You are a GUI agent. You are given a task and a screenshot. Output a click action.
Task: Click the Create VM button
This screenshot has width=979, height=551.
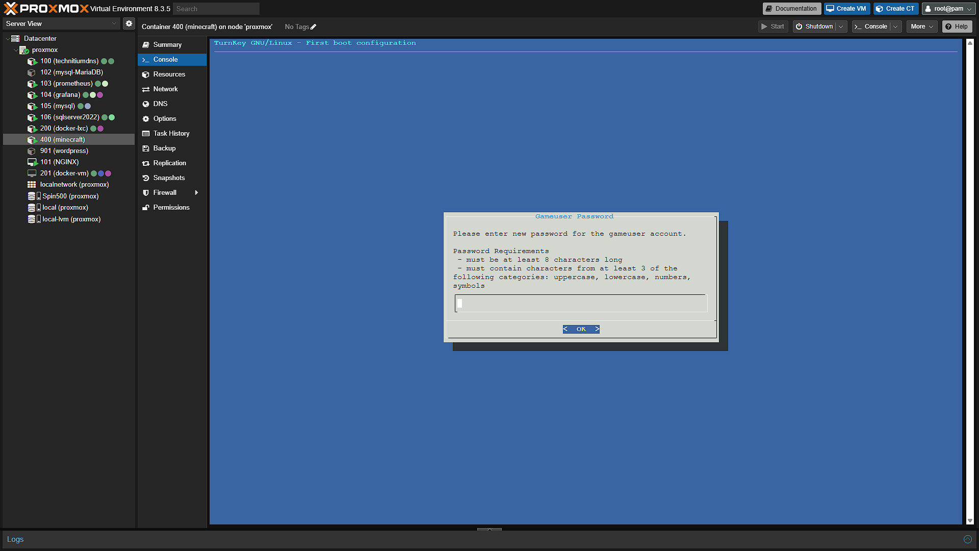pyautogui.click(x=846, y=9)
